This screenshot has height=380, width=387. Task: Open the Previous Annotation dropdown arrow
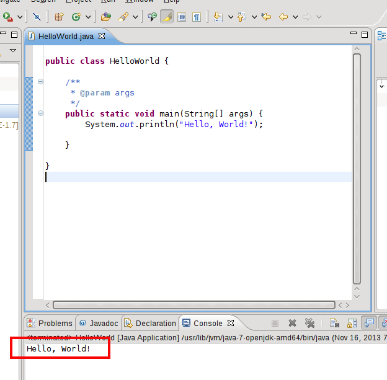pyautogui.click(x=254, y=17)
